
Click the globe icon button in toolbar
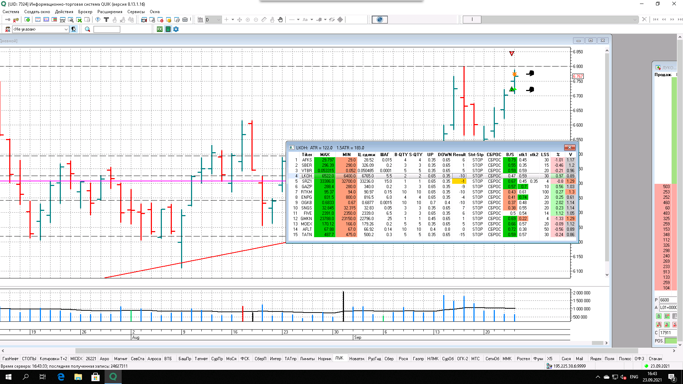pos(380,20)
